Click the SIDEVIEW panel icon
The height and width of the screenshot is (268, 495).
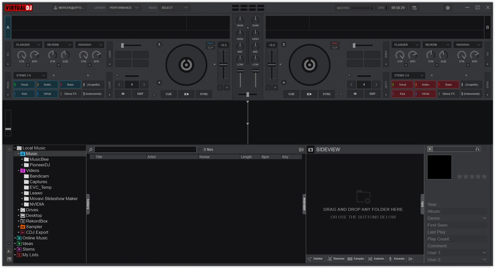pos(311,150)
